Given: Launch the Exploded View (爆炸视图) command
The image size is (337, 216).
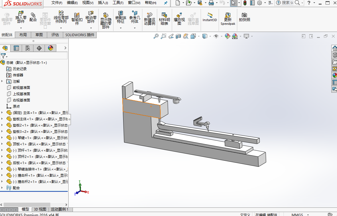Looking at the screenshot, I should pyautogui.click(x=179, y=19).
